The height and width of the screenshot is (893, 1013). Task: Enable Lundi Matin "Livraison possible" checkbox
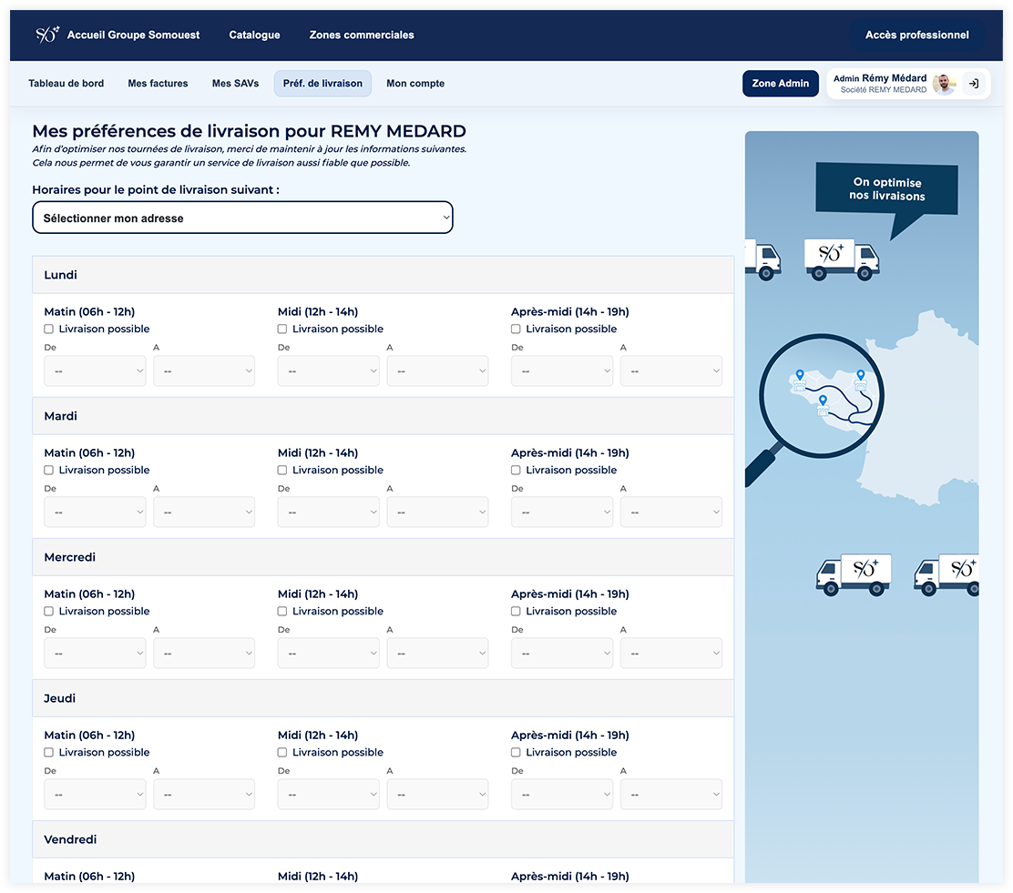coord(49,330)
